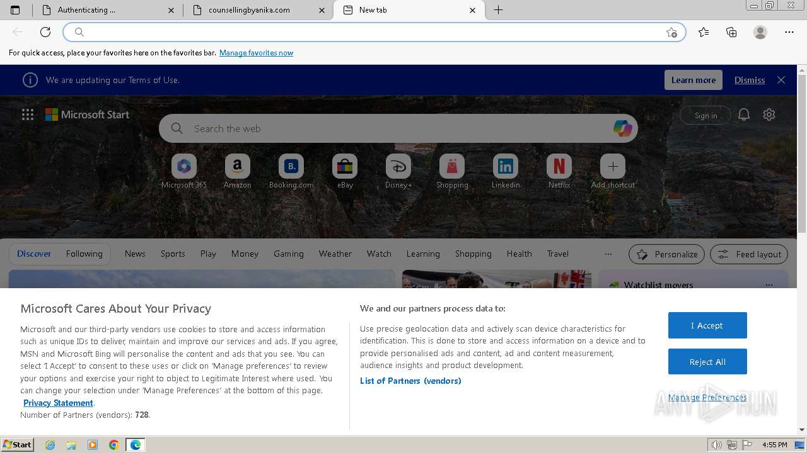Open the feed Shopping category
The height and width of the screenshot is (453, 807).
[473, 254]
